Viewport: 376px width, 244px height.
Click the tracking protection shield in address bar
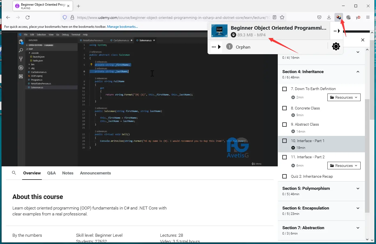[65, 17]
